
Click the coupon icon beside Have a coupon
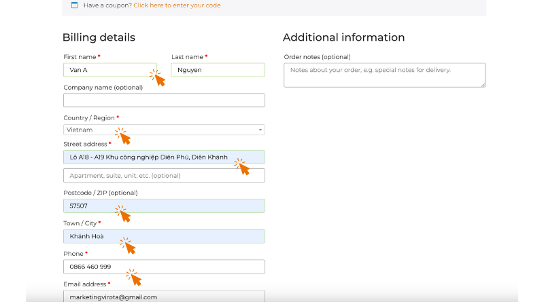pyautogui.click(x=74, y=5)
